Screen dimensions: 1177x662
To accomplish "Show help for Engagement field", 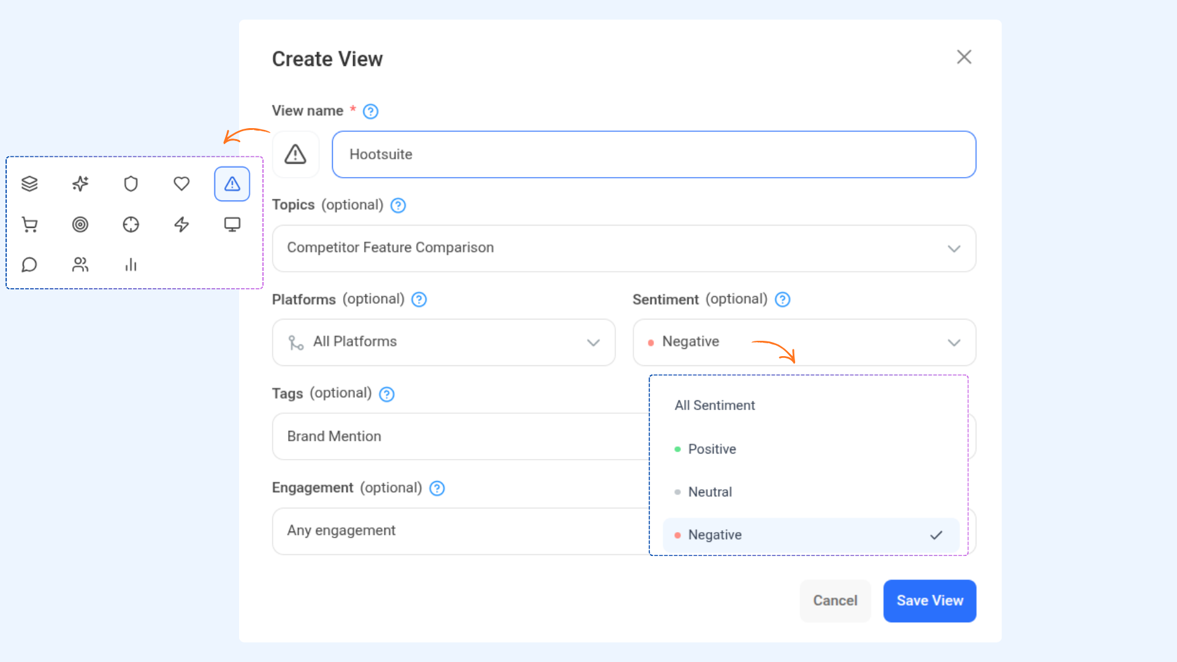I will click(437, 489).
